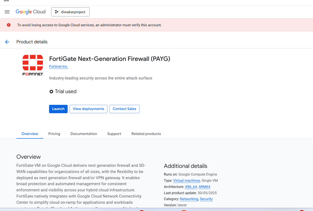Open the Fortinet Inc. publisher link

(58, 66)
